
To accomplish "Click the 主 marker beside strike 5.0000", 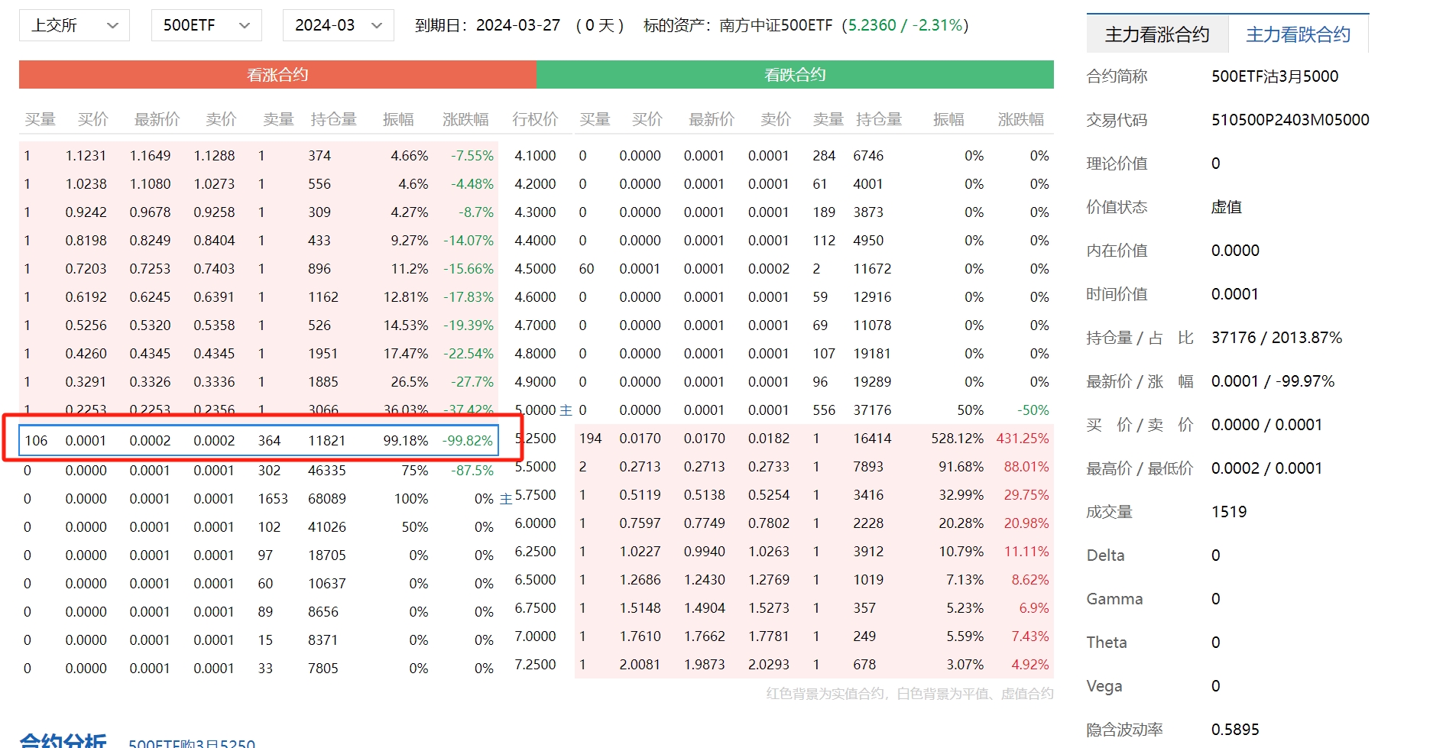I will pyautogui.click(x=566, y=410).
